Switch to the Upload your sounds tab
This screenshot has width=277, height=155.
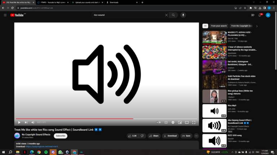[87, 3]
